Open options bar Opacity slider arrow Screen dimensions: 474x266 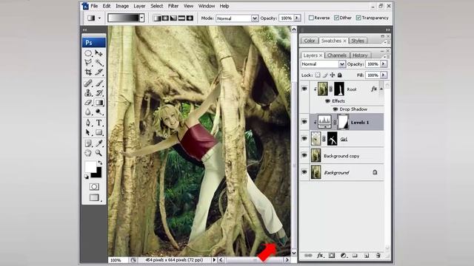pyautogui.click(x=297, y=18)
